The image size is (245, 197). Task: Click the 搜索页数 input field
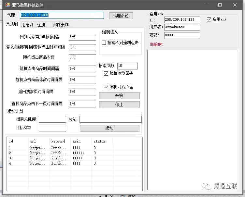pyautogui.click(x=127, y=66)
